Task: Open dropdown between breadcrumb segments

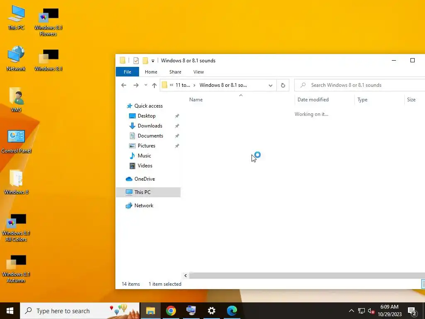Action: (x=194, y=85)
